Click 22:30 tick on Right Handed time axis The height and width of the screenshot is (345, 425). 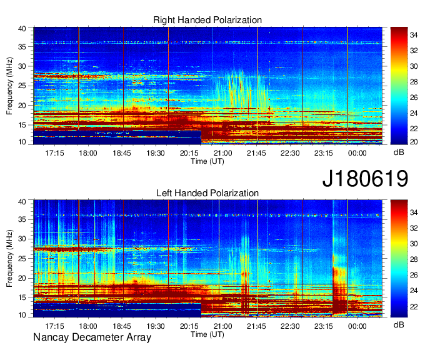coord(290,153)
